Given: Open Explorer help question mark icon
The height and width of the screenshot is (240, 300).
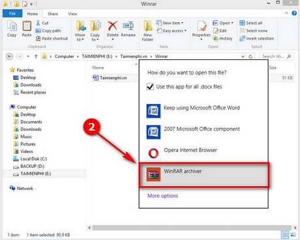Looking at the screenshot, I should tap(294, 13).
